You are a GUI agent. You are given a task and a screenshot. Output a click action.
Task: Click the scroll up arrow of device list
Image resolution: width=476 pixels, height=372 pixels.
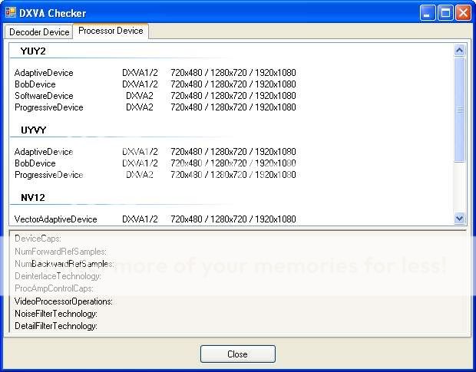tap(459, 50)
